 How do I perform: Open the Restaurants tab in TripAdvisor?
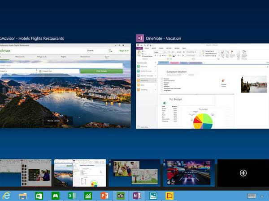pyautogui.click(x=20, y=57)
